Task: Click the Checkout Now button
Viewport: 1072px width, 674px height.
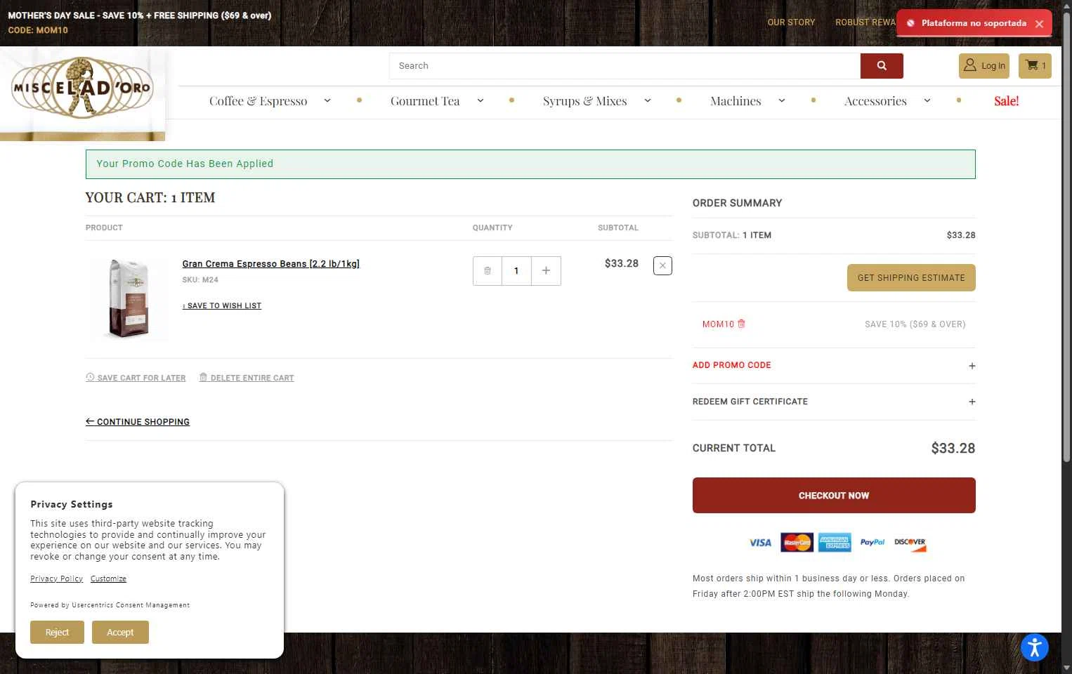Action: (x=834, y=496)
